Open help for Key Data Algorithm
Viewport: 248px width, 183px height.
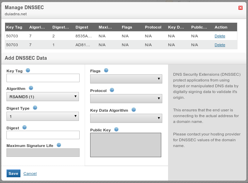point(134,110)
